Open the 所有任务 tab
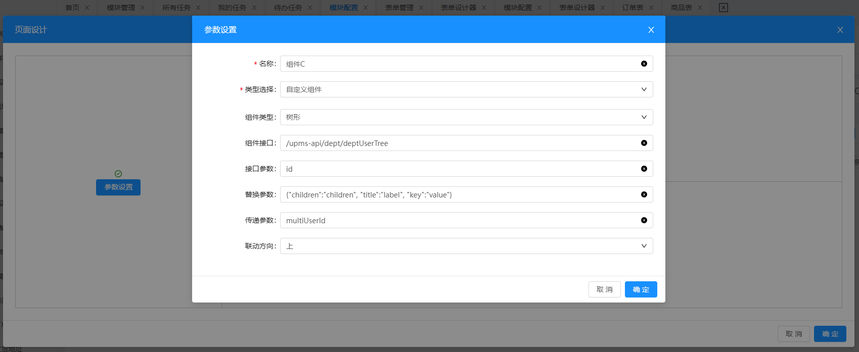 click(x=176, y=8)
